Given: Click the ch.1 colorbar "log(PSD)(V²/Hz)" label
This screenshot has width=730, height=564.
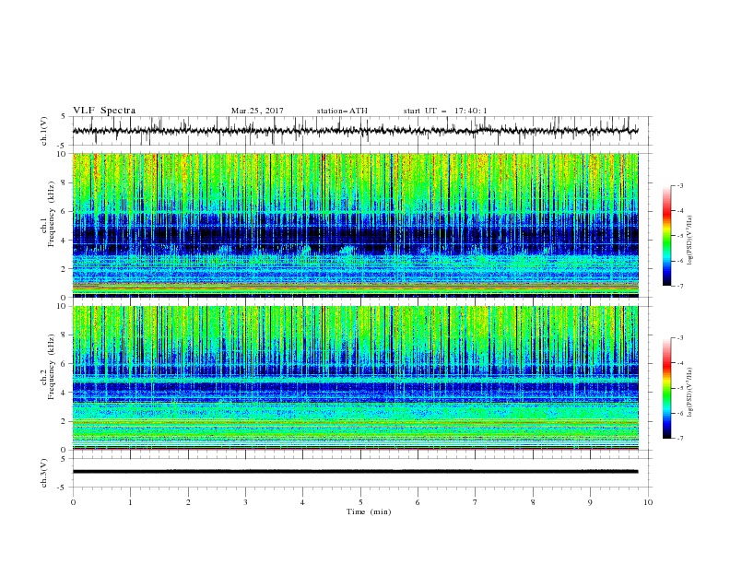Looking at the screenshot, I should 690,241.
